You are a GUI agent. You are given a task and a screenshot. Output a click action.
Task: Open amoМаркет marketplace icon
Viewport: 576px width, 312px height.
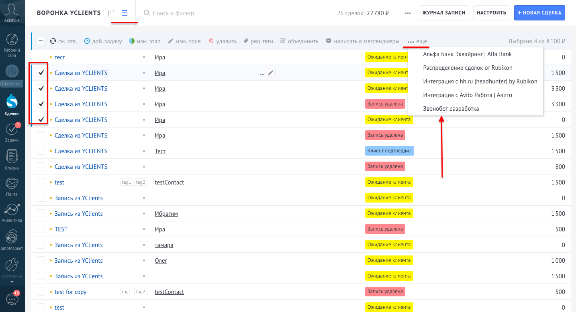pos(12,237)
